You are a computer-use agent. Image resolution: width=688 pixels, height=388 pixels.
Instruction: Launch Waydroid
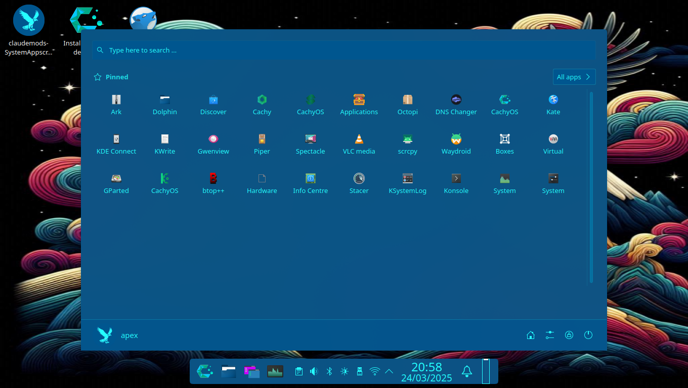pyautogui.click(x=456, y=144)
